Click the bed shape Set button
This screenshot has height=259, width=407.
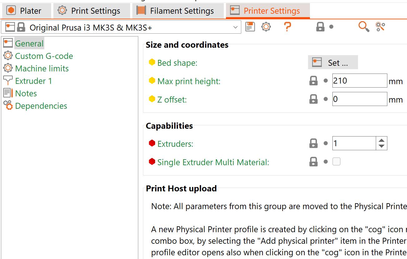tap(333, 63)
